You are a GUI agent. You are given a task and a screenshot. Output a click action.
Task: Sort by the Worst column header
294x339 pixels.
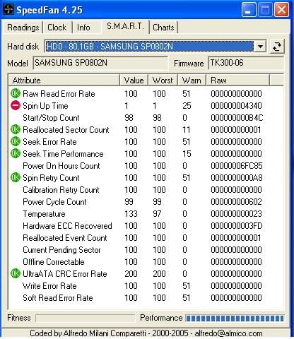coord(163,81)
